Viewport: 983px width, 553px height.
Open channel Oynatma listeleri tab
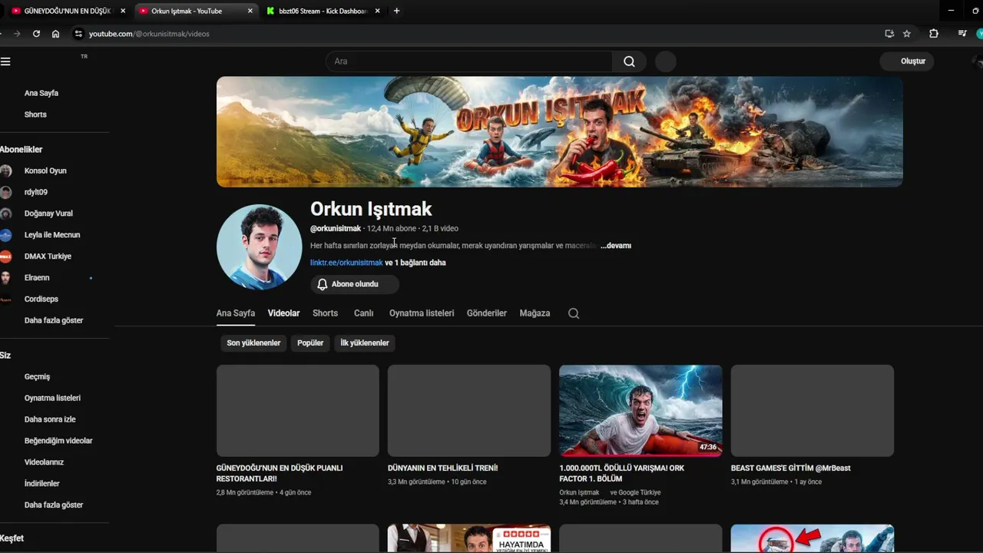[x=422, y=313]
